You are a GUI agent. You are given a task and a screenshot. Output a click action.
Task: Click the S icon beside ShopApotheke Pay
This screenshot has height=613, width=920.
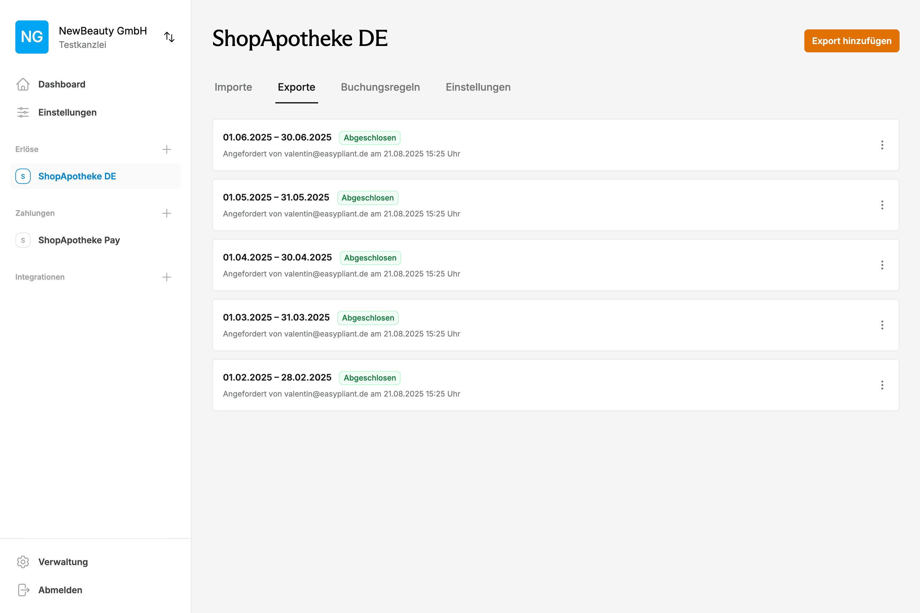tap(23, 240)
